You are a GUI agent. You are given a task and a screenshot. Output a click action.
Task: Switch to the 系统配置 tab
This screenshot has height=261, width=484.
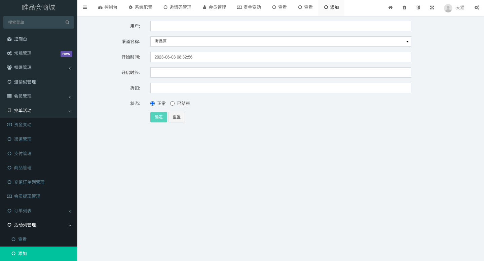(x=140, y=7)
